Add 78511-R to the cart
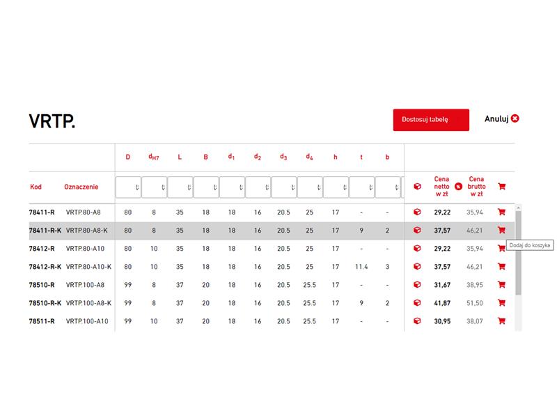Screen dimensions: 557x418 501,321
